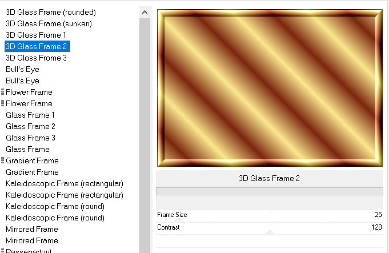Image resolution: width=389 pixels, height=253 pixels.
Task: Select Glass Frame 3 filter entry
Action: (x=30, y=138)
